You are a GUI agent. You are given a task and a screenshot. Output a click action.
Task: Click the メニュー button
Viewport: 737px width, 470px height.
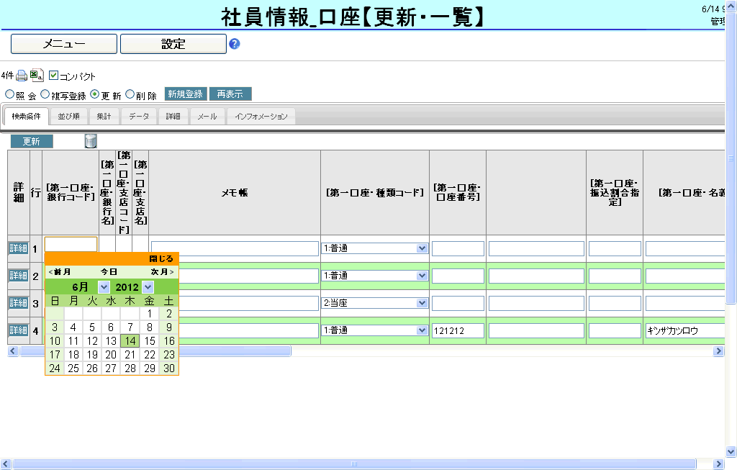click(63, 44)
